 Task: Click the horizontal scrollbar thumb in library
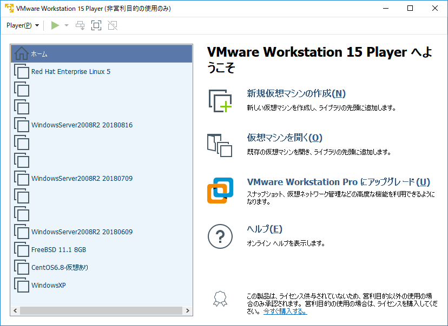101,310
